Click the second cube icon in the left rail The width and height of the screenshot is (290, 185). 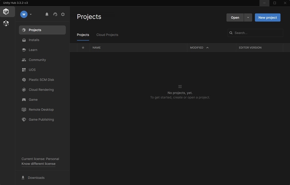coord(6,23)
